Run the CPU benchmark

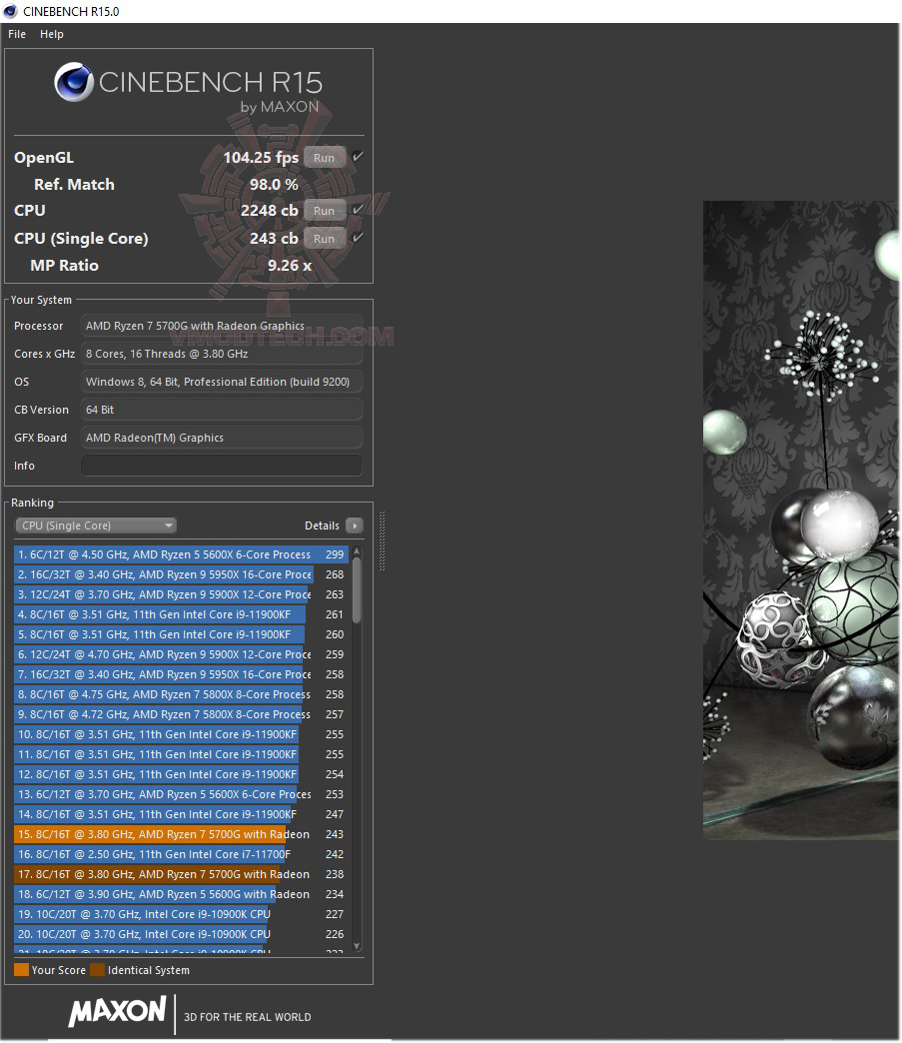325,211
